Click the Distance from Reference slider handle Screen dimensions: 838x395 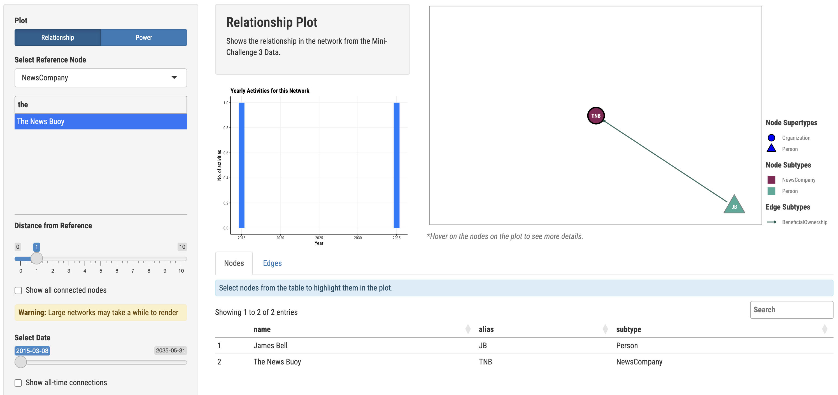pyautogui.click(x=37, y=258)
